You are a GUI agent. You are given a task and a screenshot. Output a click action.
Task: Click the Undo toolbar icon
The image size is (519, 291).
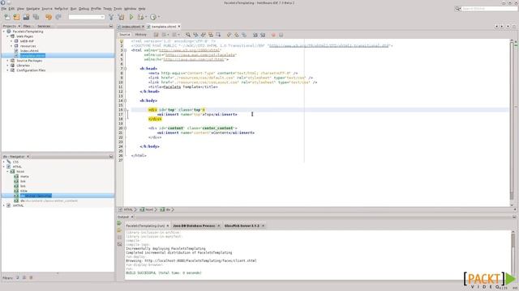(49, 17)
